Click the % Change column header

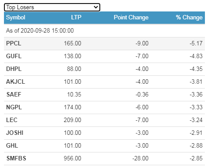coord(189,18)
